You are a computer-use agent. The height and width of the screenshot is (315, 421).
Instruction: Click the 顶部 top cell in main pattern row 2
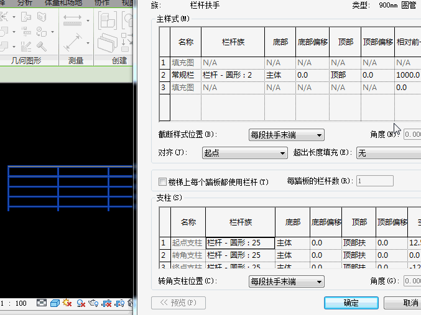coord(345,75)
